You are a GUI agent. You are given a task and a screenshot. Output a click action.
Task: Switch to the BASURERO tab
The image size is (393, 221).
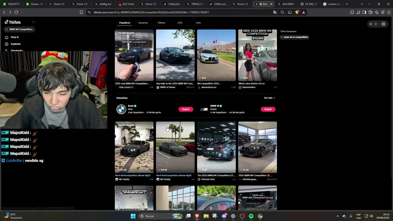click(286, 4)
